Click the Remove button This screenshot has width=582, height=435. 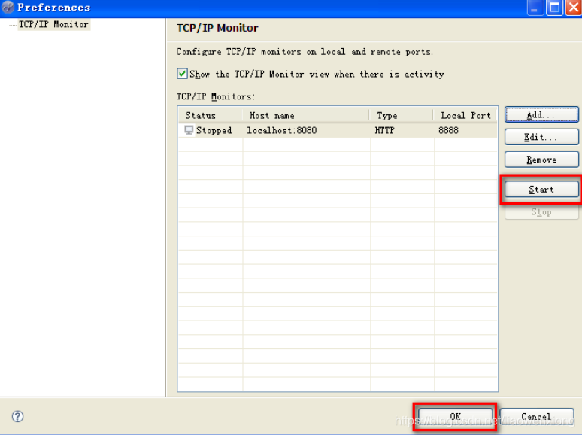(541, 160)
